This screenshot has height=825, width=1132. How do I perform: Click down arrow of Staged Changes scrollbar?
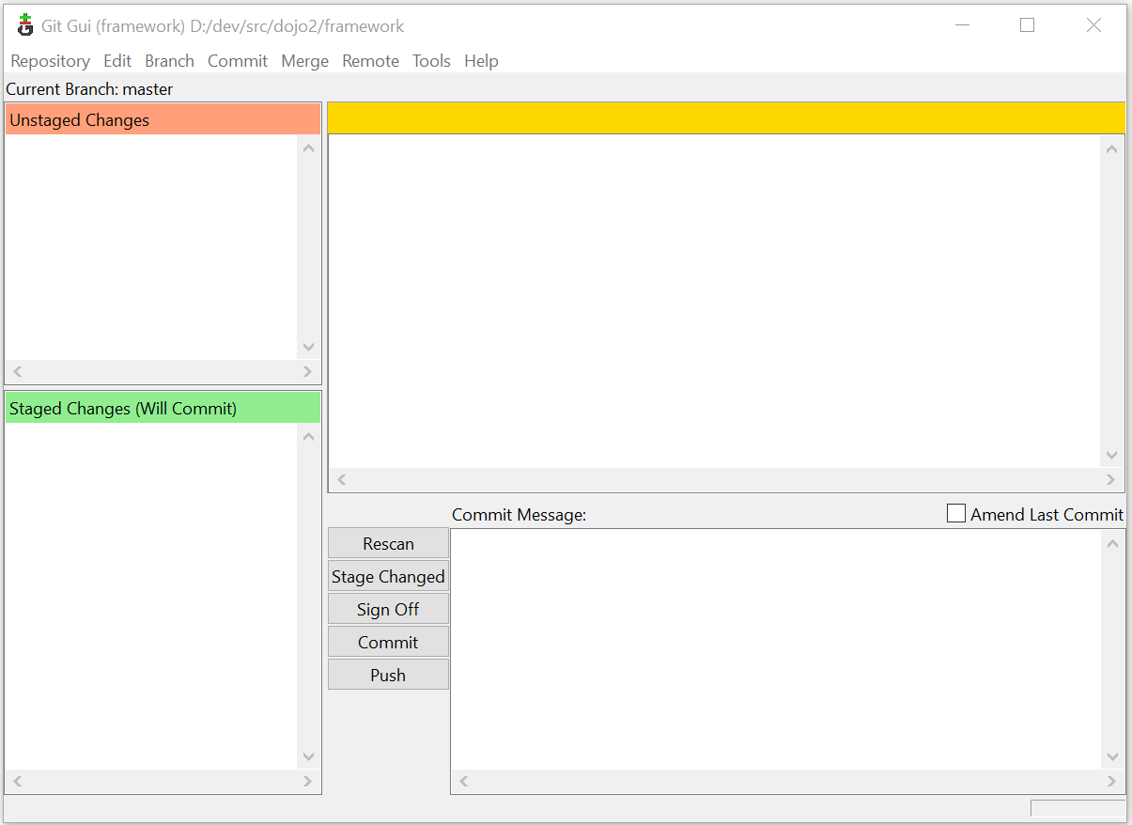[308, 756]
